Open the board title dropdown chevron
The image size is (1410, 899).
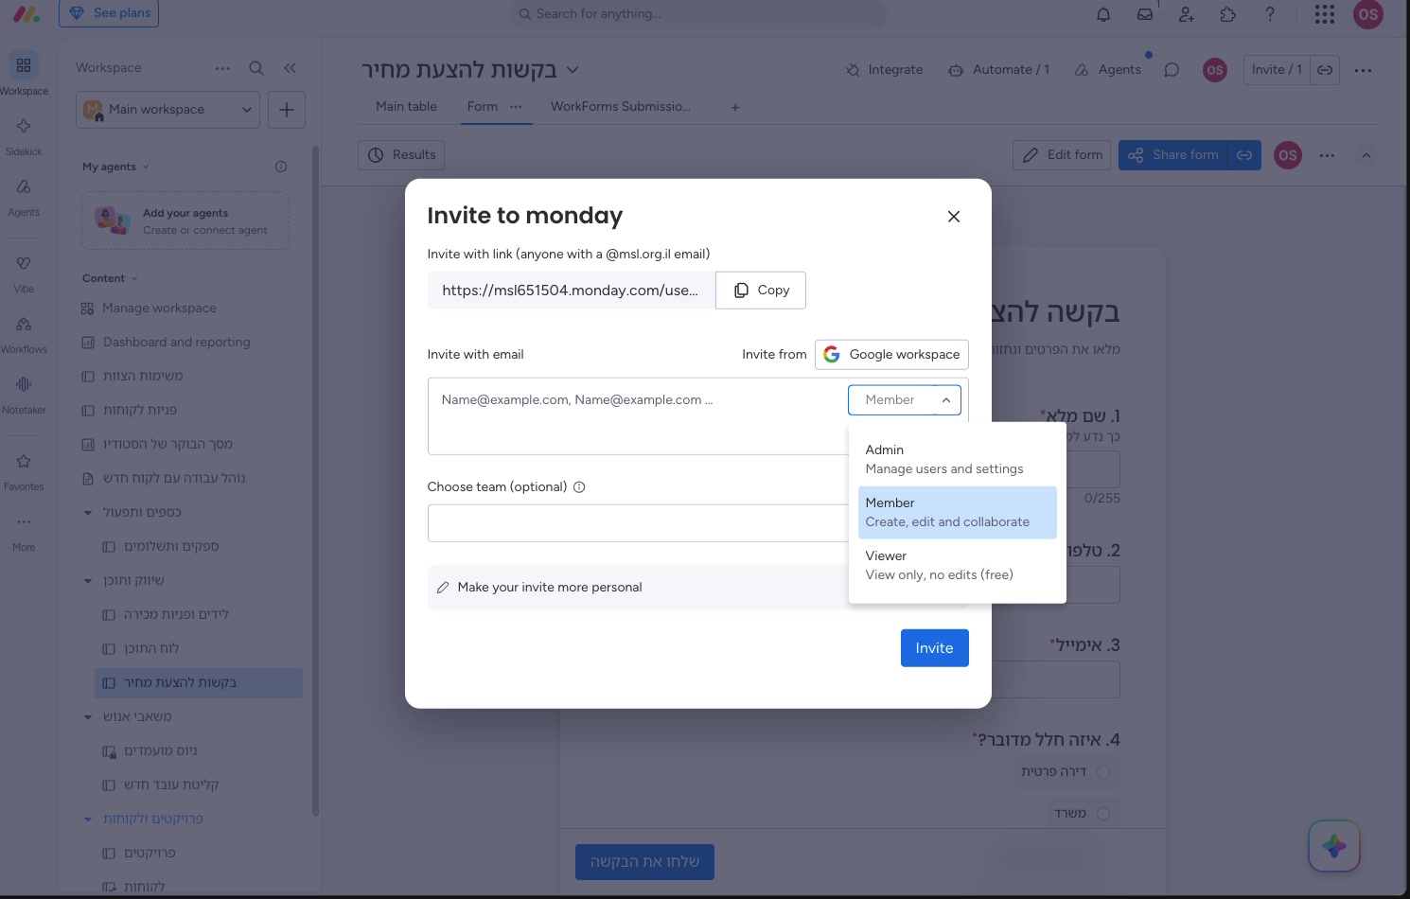tap(573, 70)
